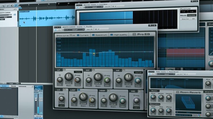213x119 pixels.
Task: Click Room Reverb gear settings icon
Action: point(185,74)
